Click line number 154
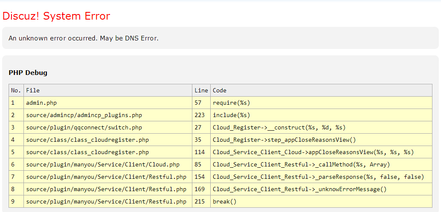 pos(201,177)
